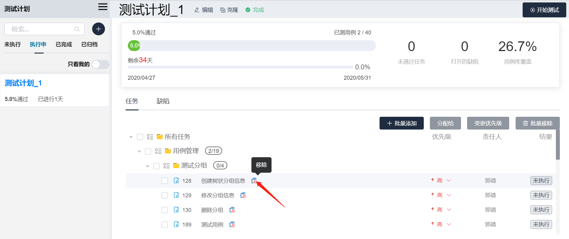
Task: Check the box for task 129
Action: (x=164, y=195)
